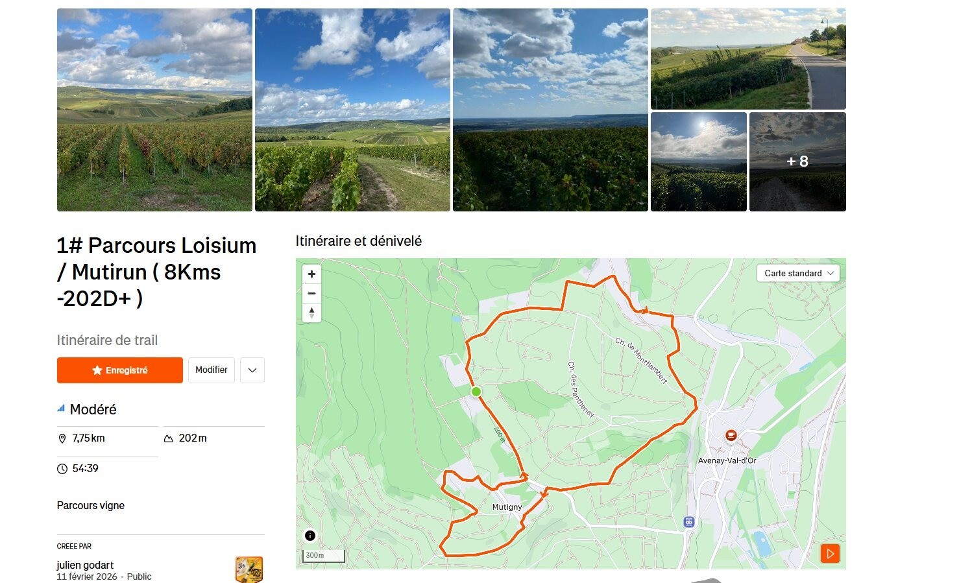Screen dimensions: 959x583
Task: Open map info icon
Action: coord(310,536)
